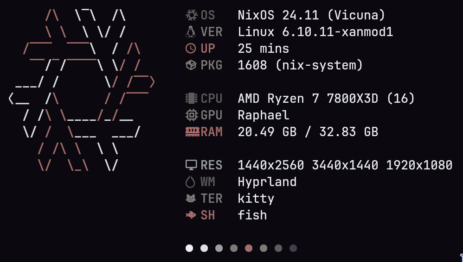
Task: Click the 'TER' label
Action: tap(212, 199)
